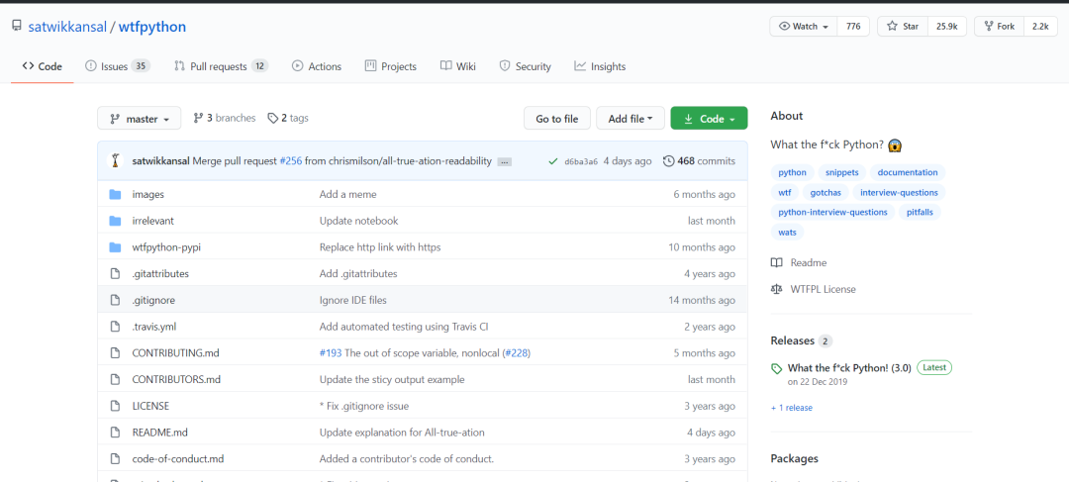
Task: Click the Go to file button
Action: coord(557,118)
